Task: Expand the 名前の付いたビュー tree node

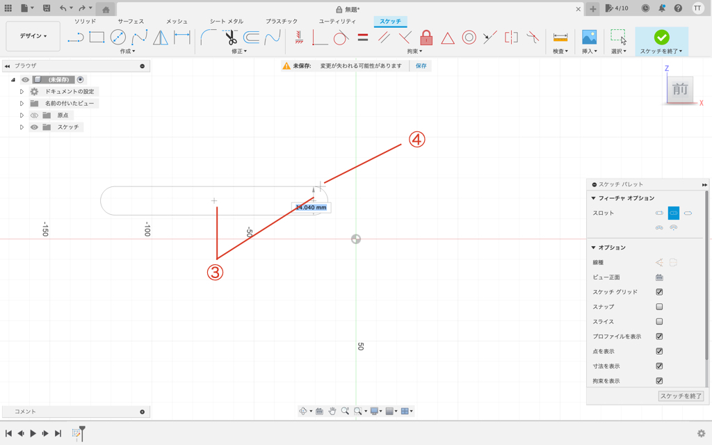Action: 22,104
